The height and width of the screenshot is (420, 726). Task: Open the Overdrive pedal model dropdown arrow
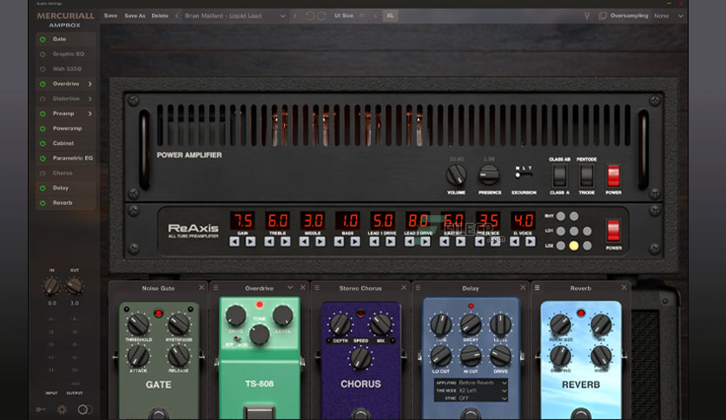coord(290,287)
